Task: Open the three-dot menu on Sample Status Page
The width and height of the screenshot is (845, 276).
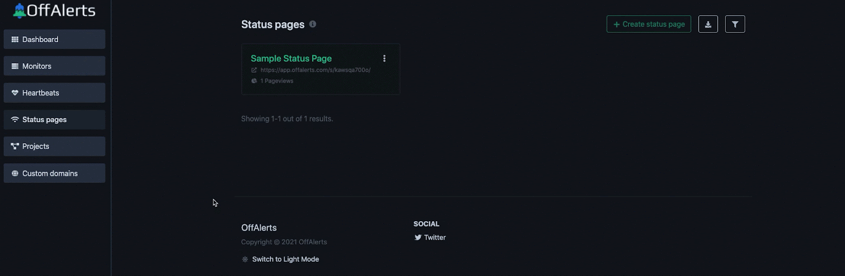Action: pyautogui.click(x=384, y=58)
